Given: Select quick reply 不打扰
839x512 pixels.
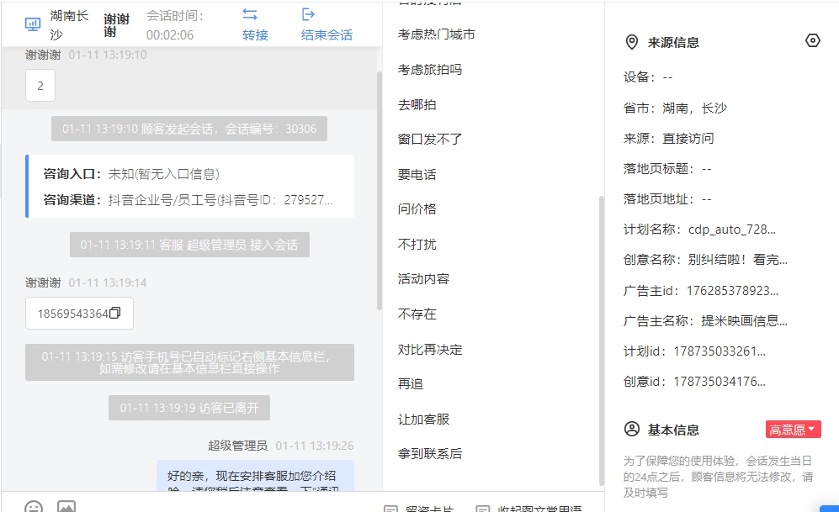Looking at the screenshot, I should 417,245.
